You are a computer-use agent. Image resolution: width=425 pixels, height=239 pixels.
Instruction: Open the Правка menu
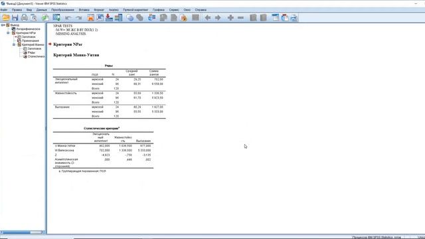17,10
